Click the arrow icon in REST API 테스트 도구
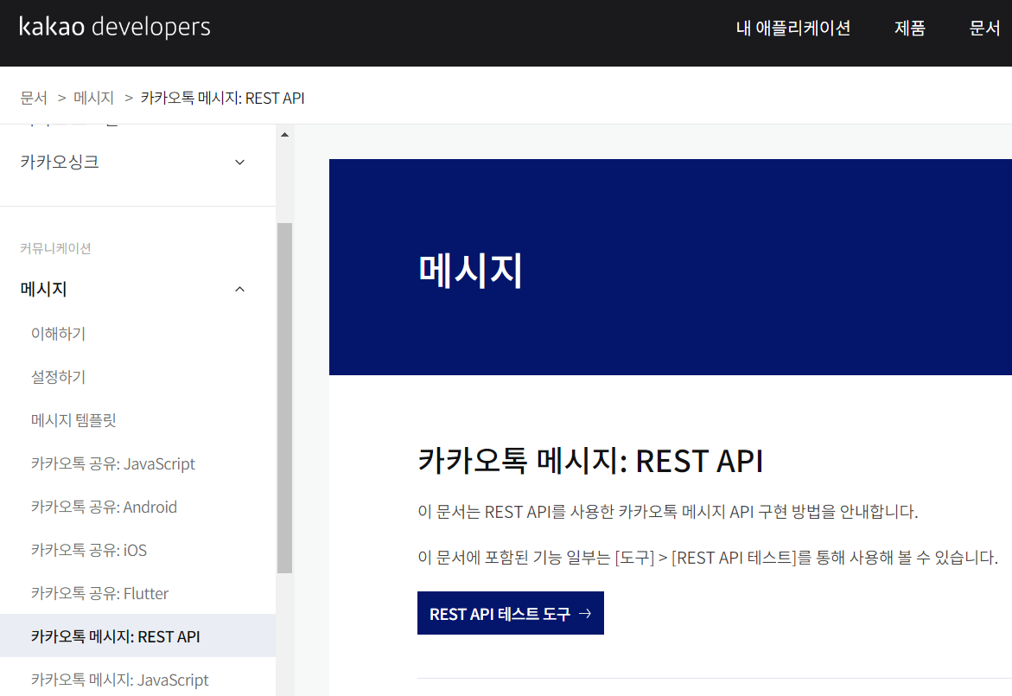1012x696 pixels. 585,613
